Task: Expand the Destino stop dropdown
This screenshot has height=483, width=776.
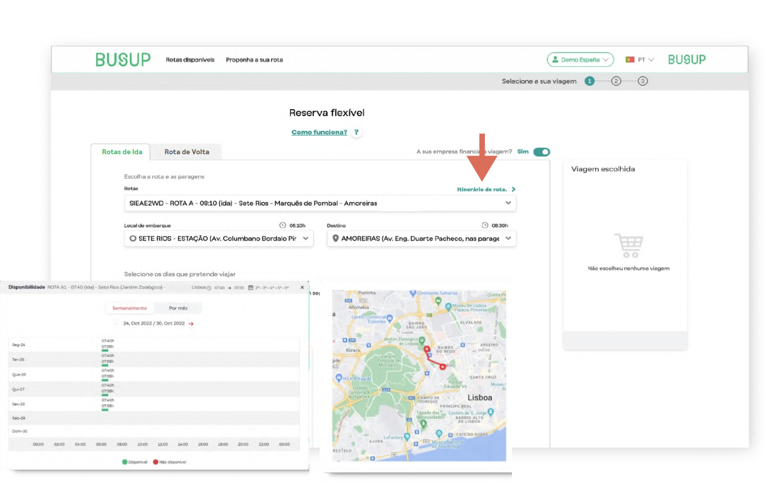Action: [422, 239]
